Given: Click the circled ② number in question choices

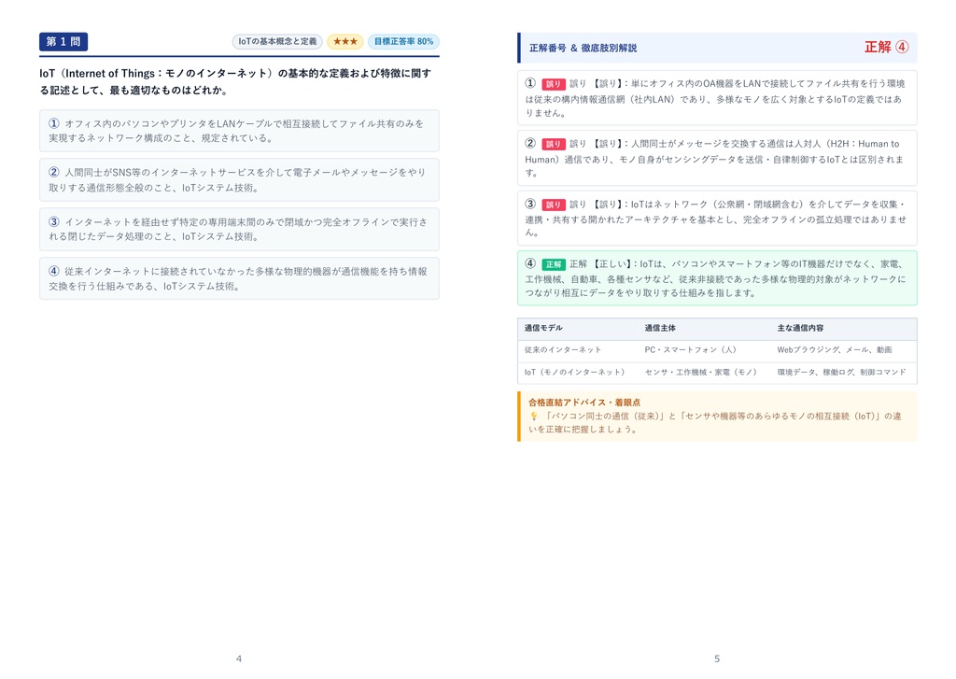Looking at the screenshot, I should point(54,172).
